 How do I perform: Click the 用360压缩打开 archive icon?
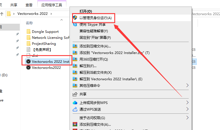tap(75, 59)
